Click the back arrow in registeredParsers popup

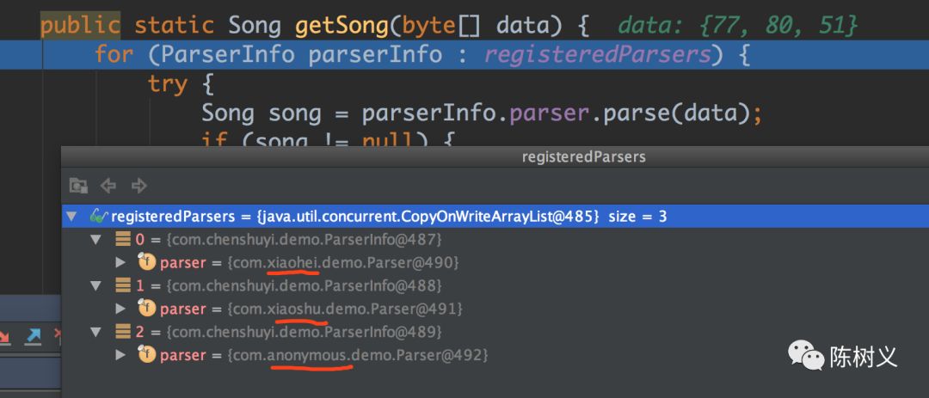point(108,185)
